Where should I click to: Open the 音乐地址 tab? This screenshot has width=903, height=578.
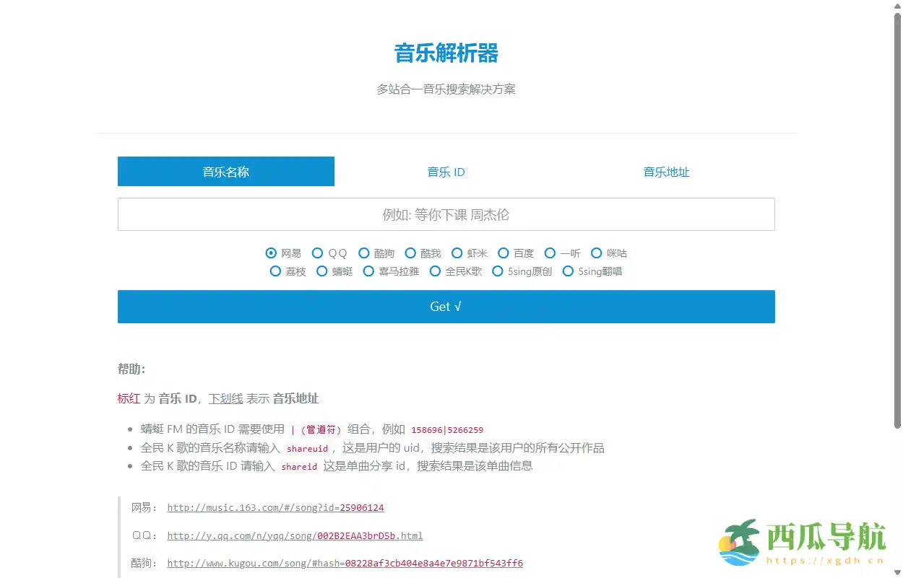(666, 172)
